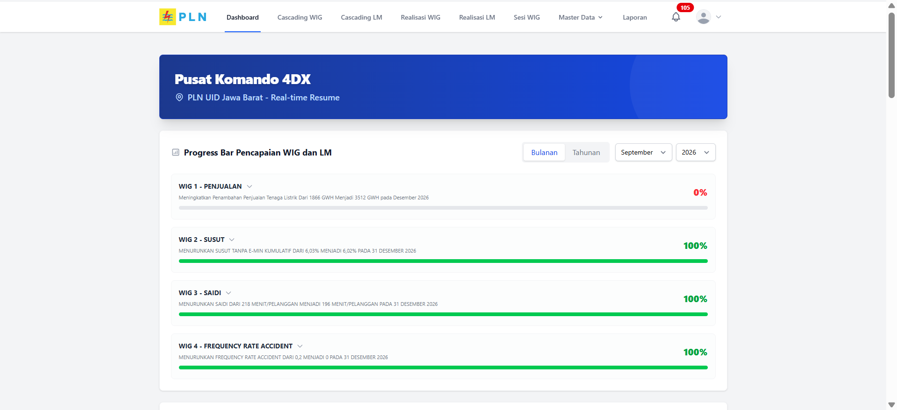
Task: Go to Realisasi LM tab
Action: tap(477, 17)
